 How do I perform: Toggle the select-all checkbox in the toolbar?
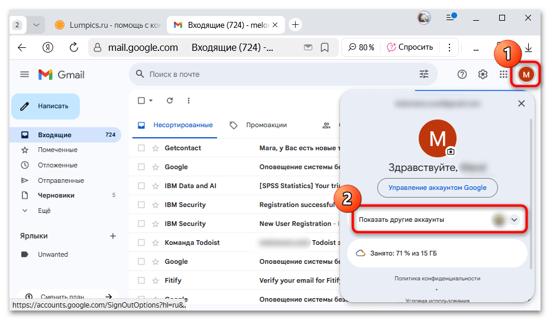141,101
